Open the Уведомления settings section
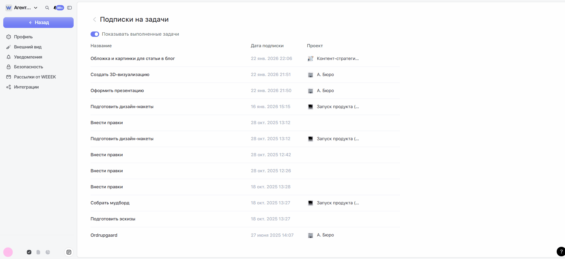 28,57
